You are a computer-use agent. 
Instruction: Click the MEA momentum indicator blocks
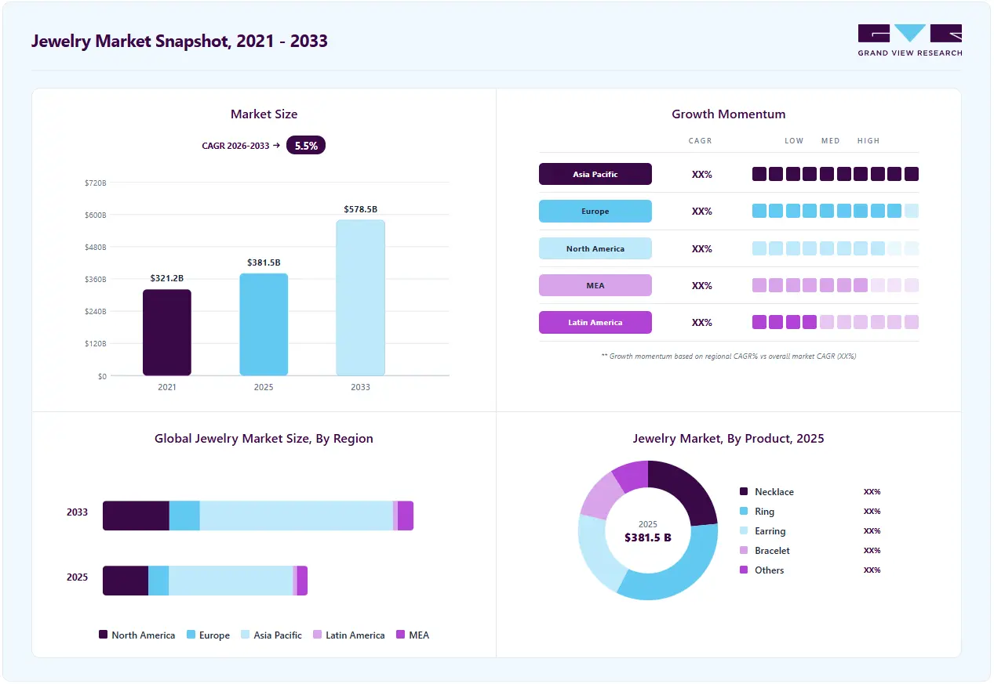(836, 285)
